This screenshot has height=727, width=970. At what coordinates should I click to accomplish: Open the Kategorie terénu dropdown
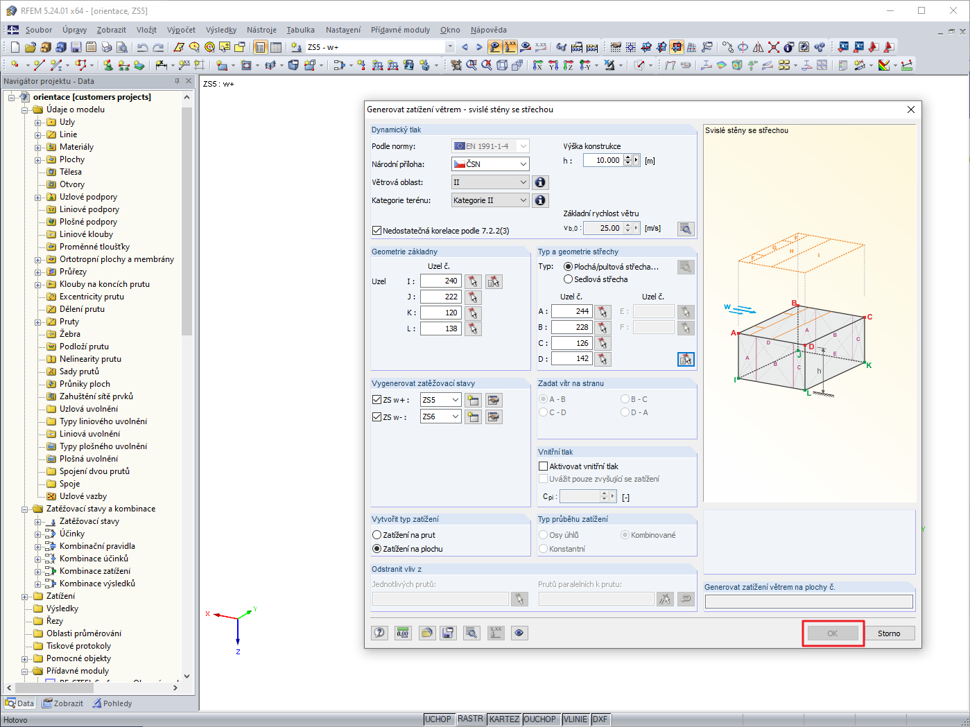(x=490, y=200)
